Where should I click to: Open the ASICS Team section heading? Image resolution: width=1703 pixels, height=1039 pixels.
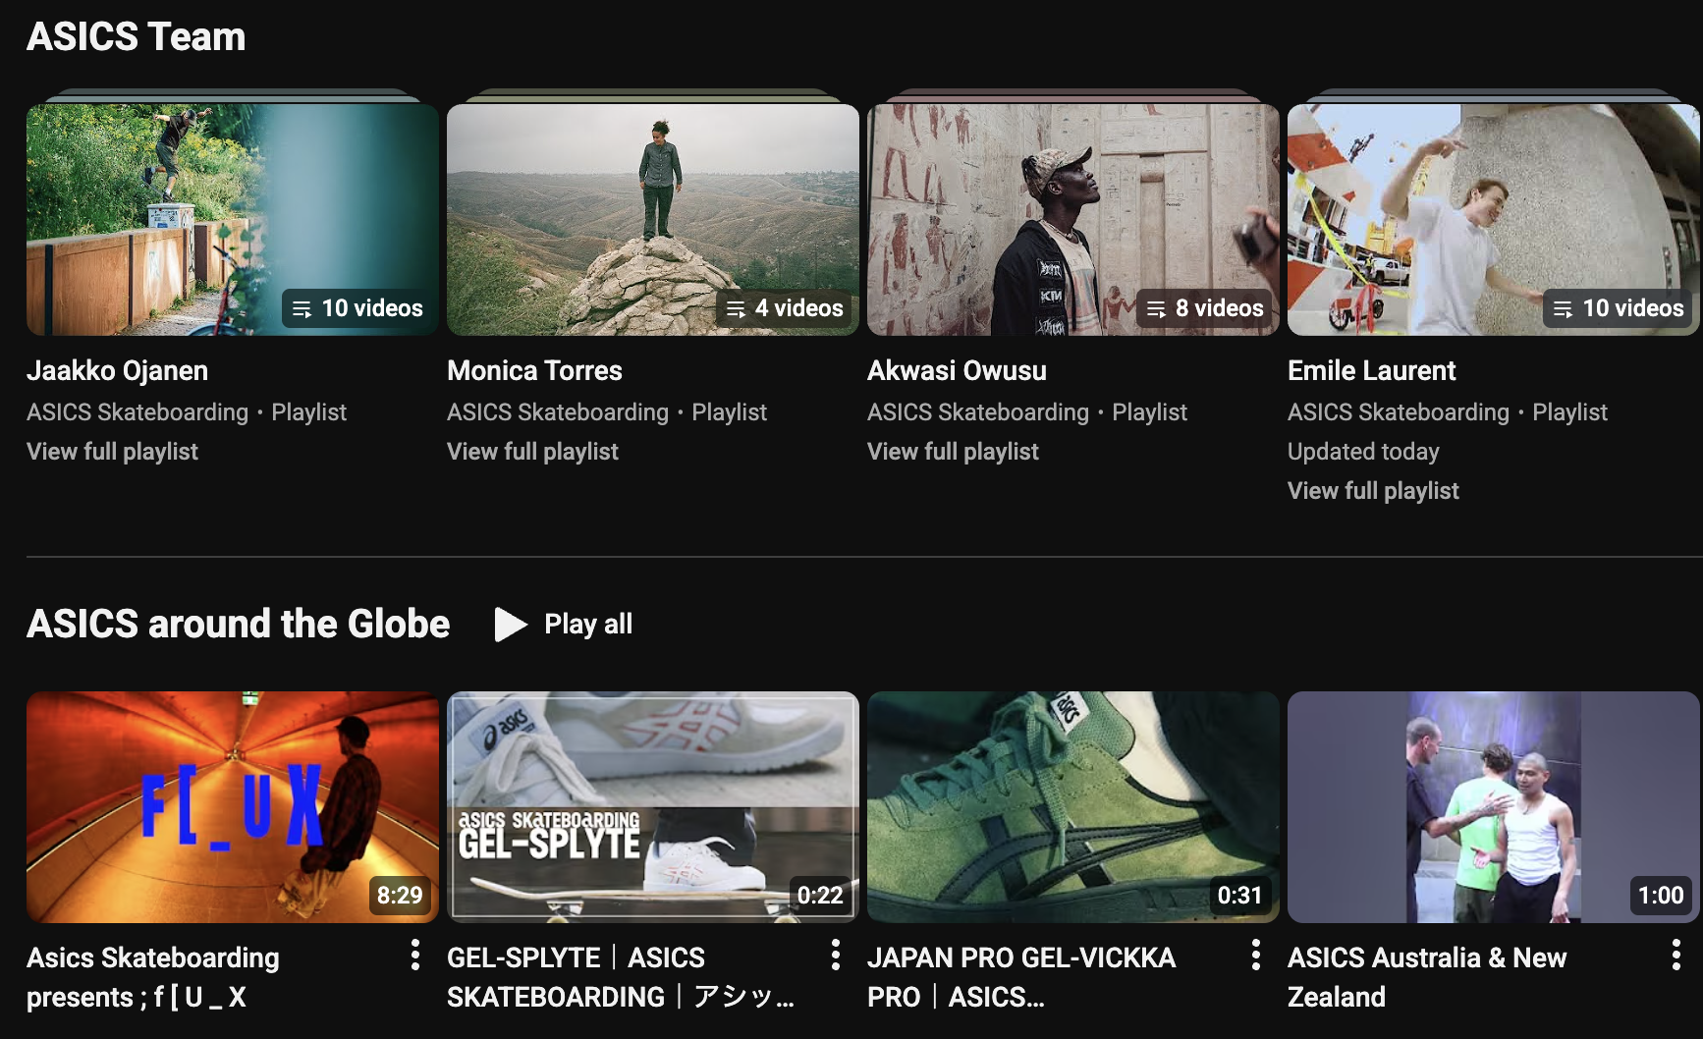coord(136,36)
